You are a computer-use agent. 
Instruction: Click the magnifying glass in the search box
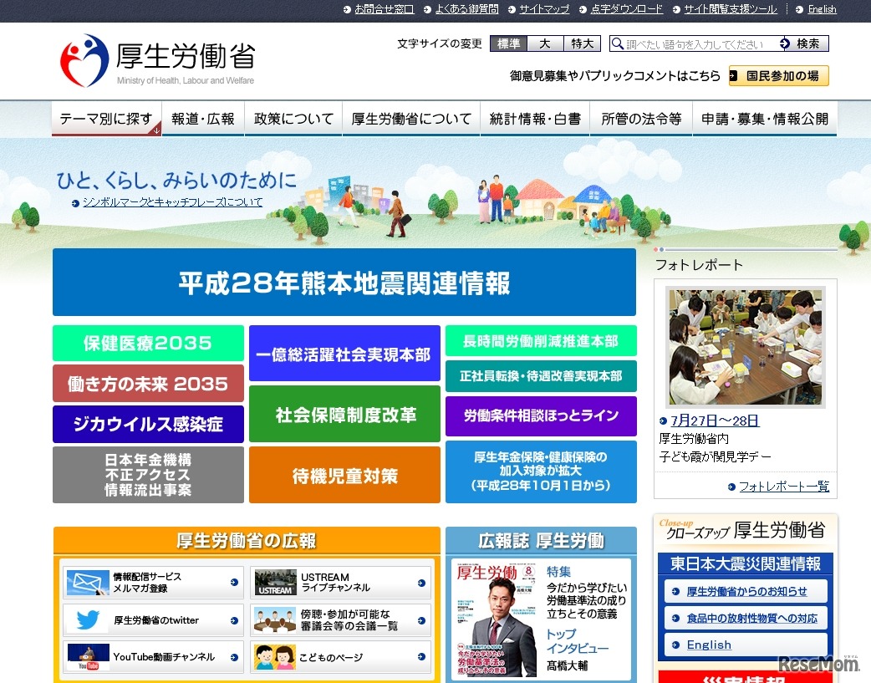click(617, 43)
